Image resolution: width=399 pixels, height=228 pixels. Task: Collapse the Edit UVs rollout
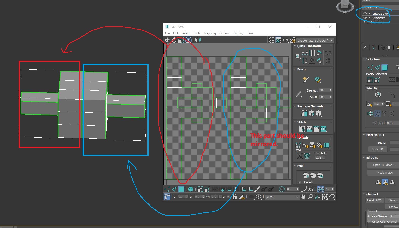pyautogui.click(x=364, y=158)
